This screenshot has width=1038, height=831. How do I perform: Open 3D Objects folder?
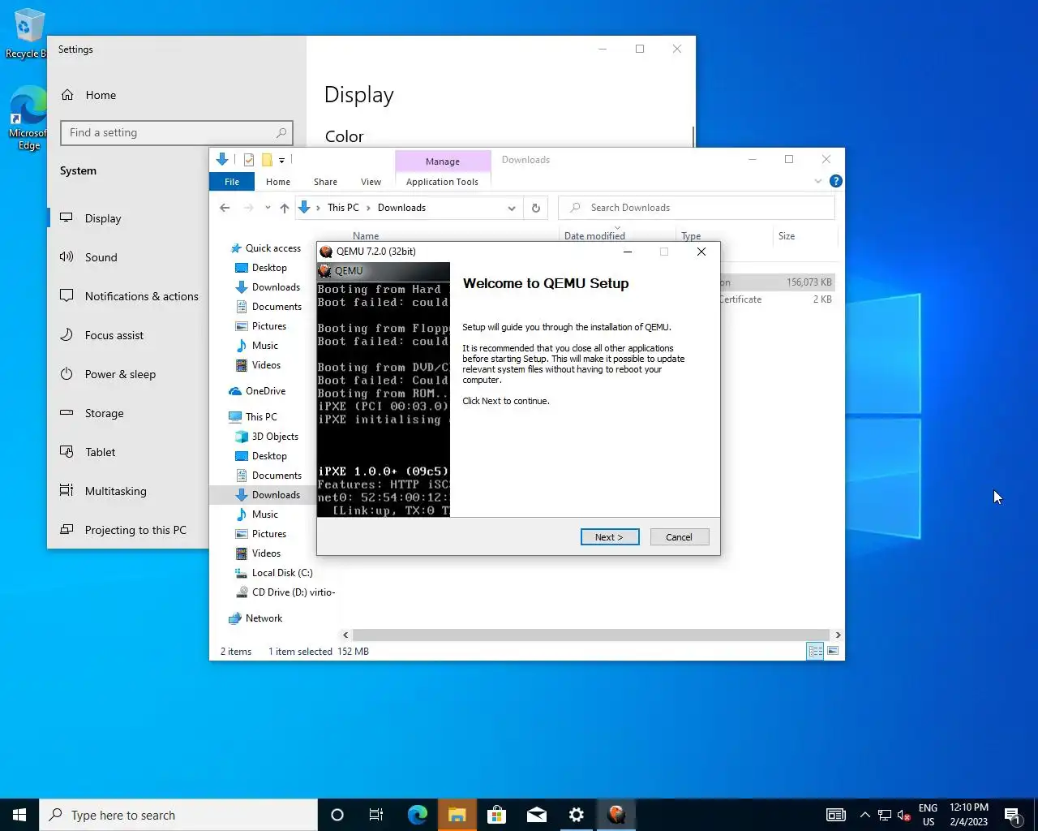(x=275, y=437)
